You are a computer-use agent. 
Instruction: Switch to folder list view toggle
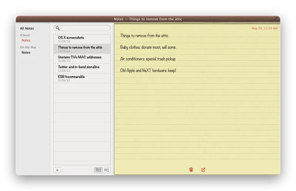tap(98, 170)
